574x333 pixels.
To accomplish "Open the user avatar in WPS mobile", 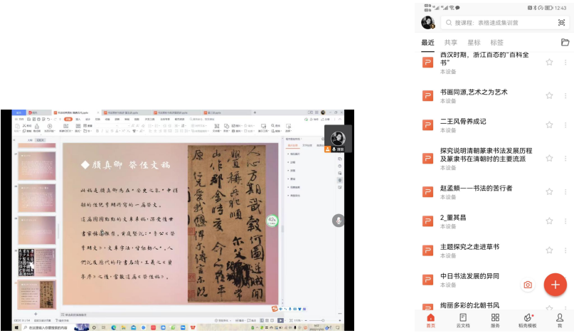I will pyautogui.click(x=427, y=23).
